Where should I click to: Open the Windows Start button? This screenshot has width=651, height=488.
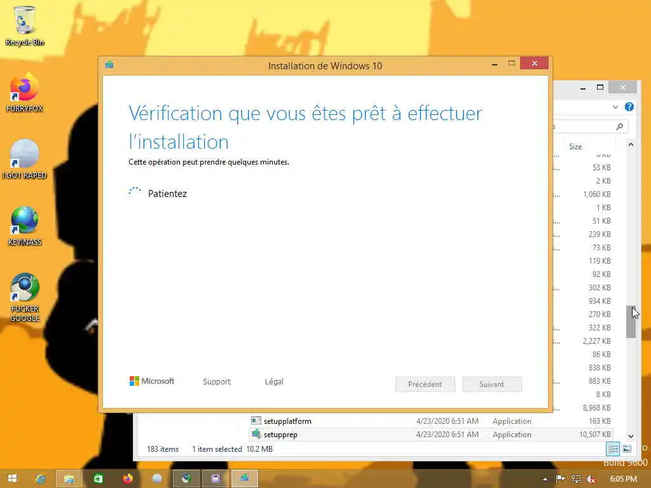click(13, 478)
